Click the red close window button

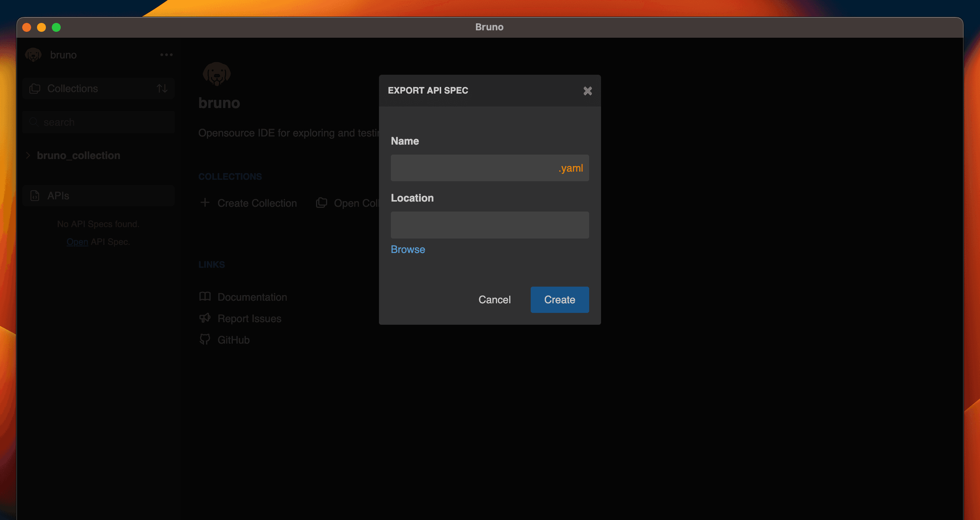27,27
